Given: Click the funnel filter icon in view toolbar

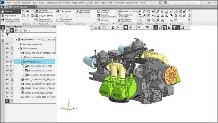Looking at the screenshot, I should pos(174,27).
